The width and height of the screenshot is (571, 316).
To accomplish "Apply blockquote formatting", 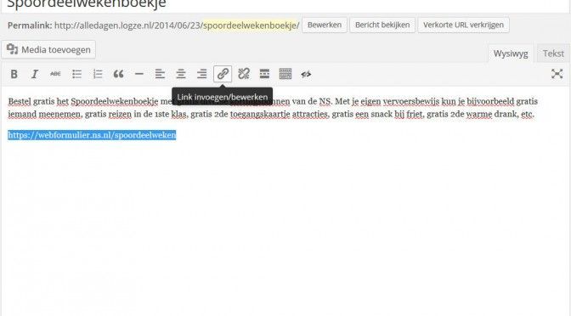I will tap(118, 74).
